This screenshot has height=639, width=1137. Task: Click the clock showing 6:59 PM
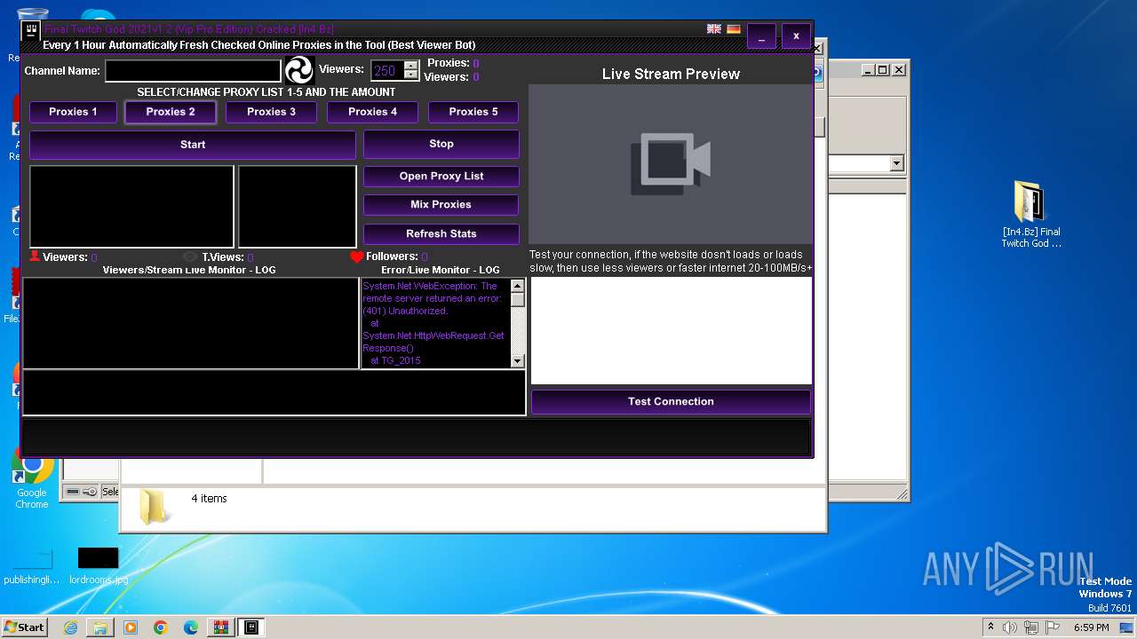click(x=1091, y=627)
